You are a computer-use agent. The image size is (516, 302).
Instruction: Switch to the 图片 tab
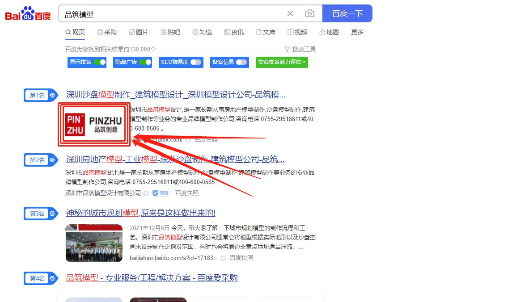[139, 32]
